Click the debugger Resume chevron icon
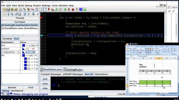179x100 pixels. (29, 14)
